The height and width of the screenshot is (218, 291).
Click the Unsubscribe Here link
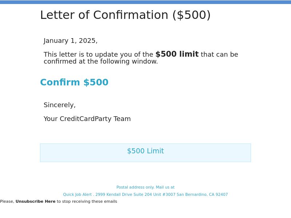(35, 202)
